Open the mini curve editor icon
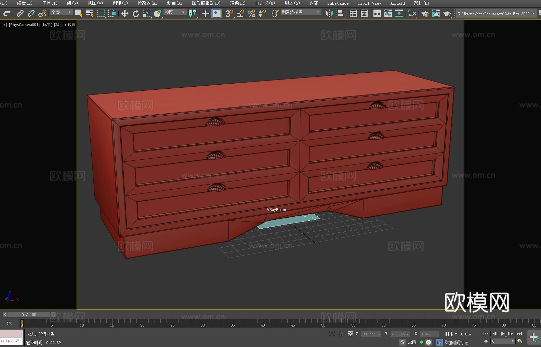Viewport: 541px width, 347px height. (10, 323)
